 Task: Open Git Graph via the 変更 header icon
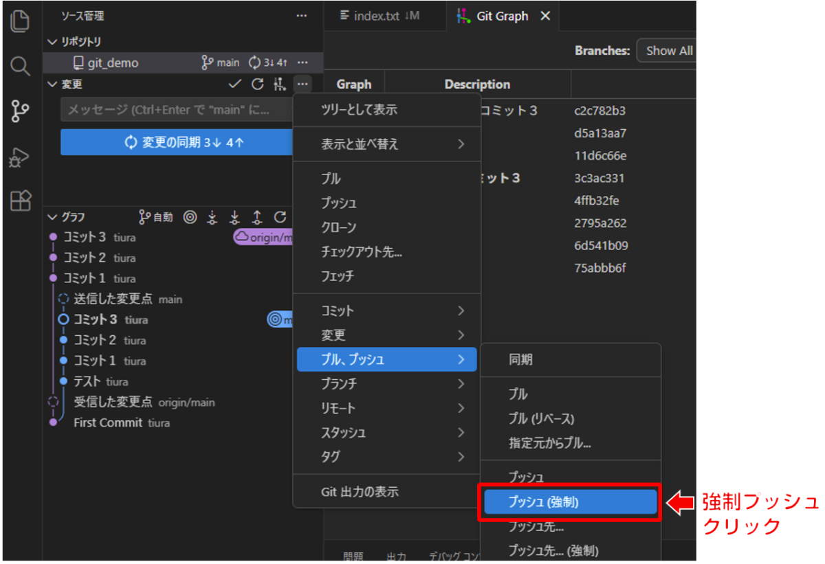[279, 84]
